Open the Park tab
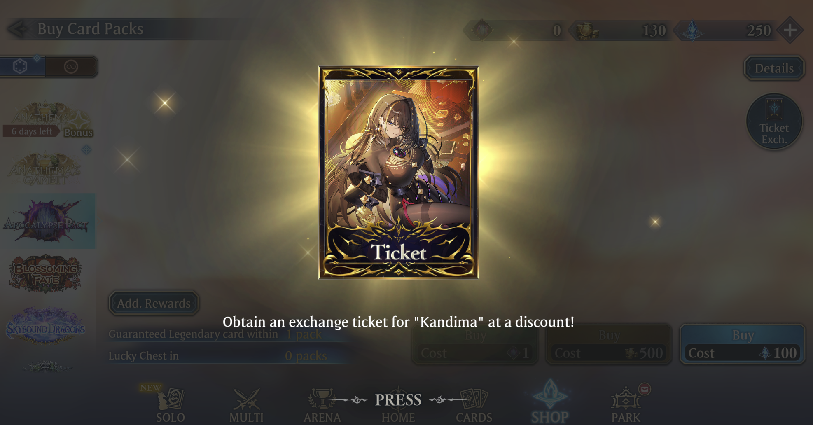This screenshot has height=425, width=813. [626, 406]
